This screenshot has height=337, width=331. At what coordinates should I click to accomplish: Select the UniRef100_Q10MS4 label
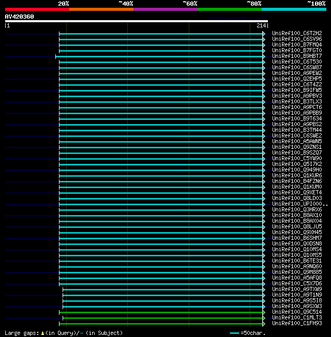coord(297,250)
